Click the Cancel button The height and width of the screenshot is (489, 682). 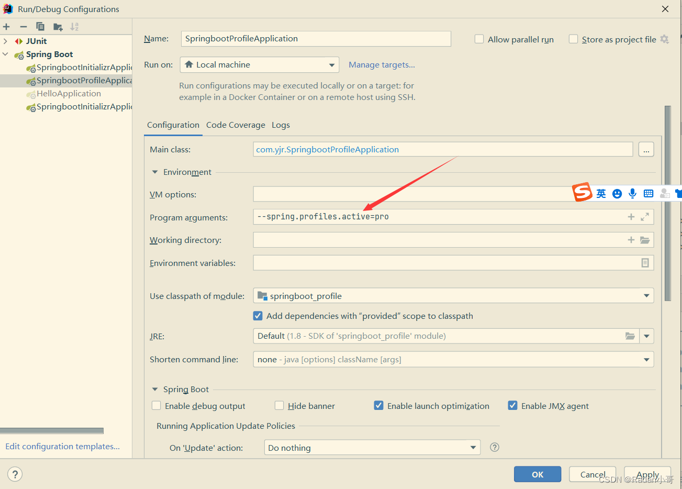(x=592, y=474)
